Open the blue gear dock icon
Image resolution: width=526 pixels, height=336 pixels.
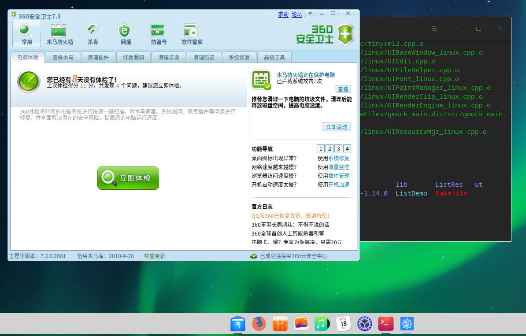pyautogui.click(x=407, y=324)
